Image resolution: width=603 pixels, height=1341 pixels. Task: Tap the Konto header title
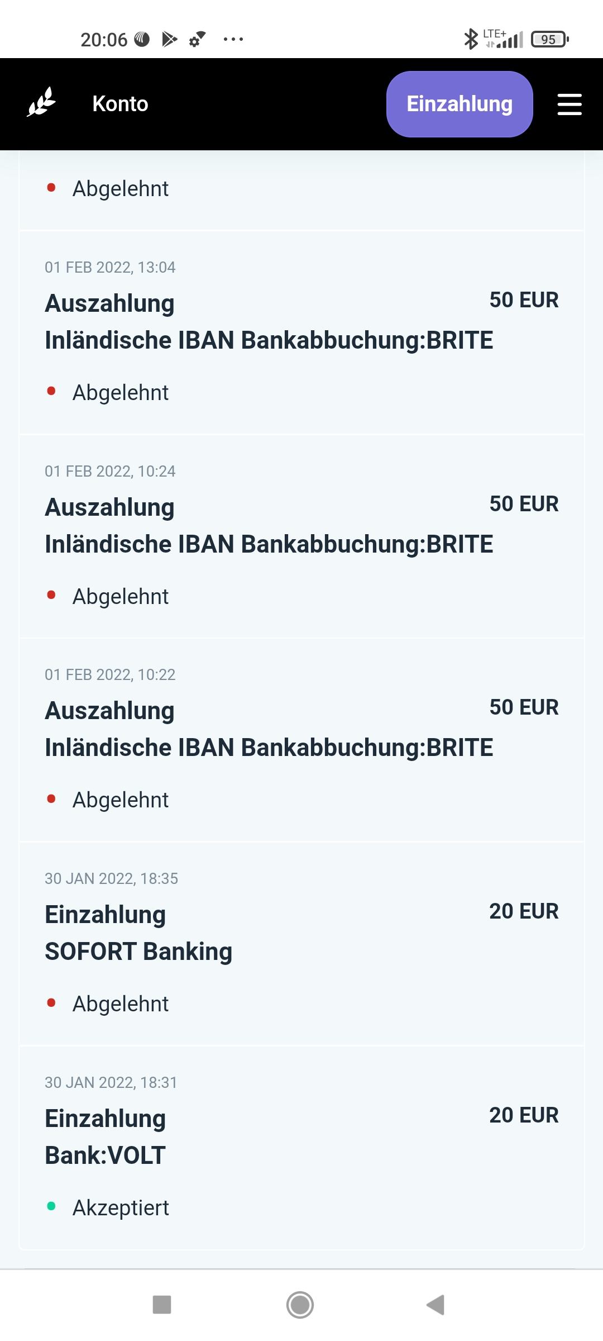120,104
